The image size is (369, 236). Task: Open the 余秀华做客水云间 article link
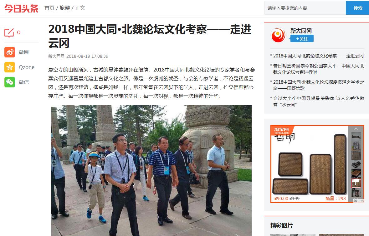coord(319,101)
